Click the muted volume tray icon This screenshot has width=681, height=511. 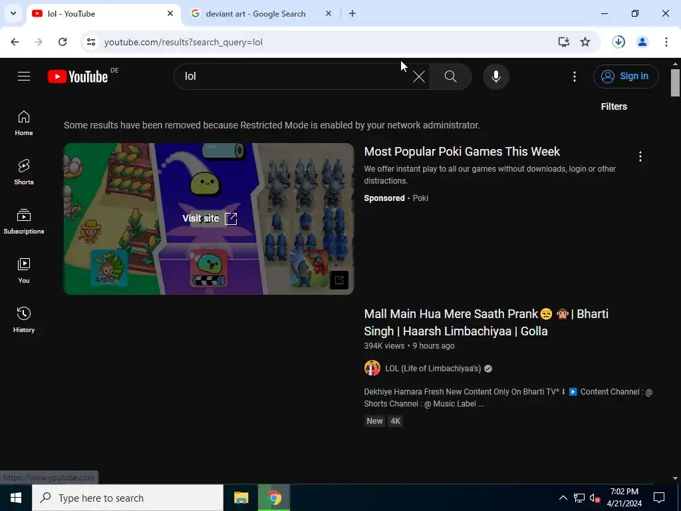click(x=595, y=498)
